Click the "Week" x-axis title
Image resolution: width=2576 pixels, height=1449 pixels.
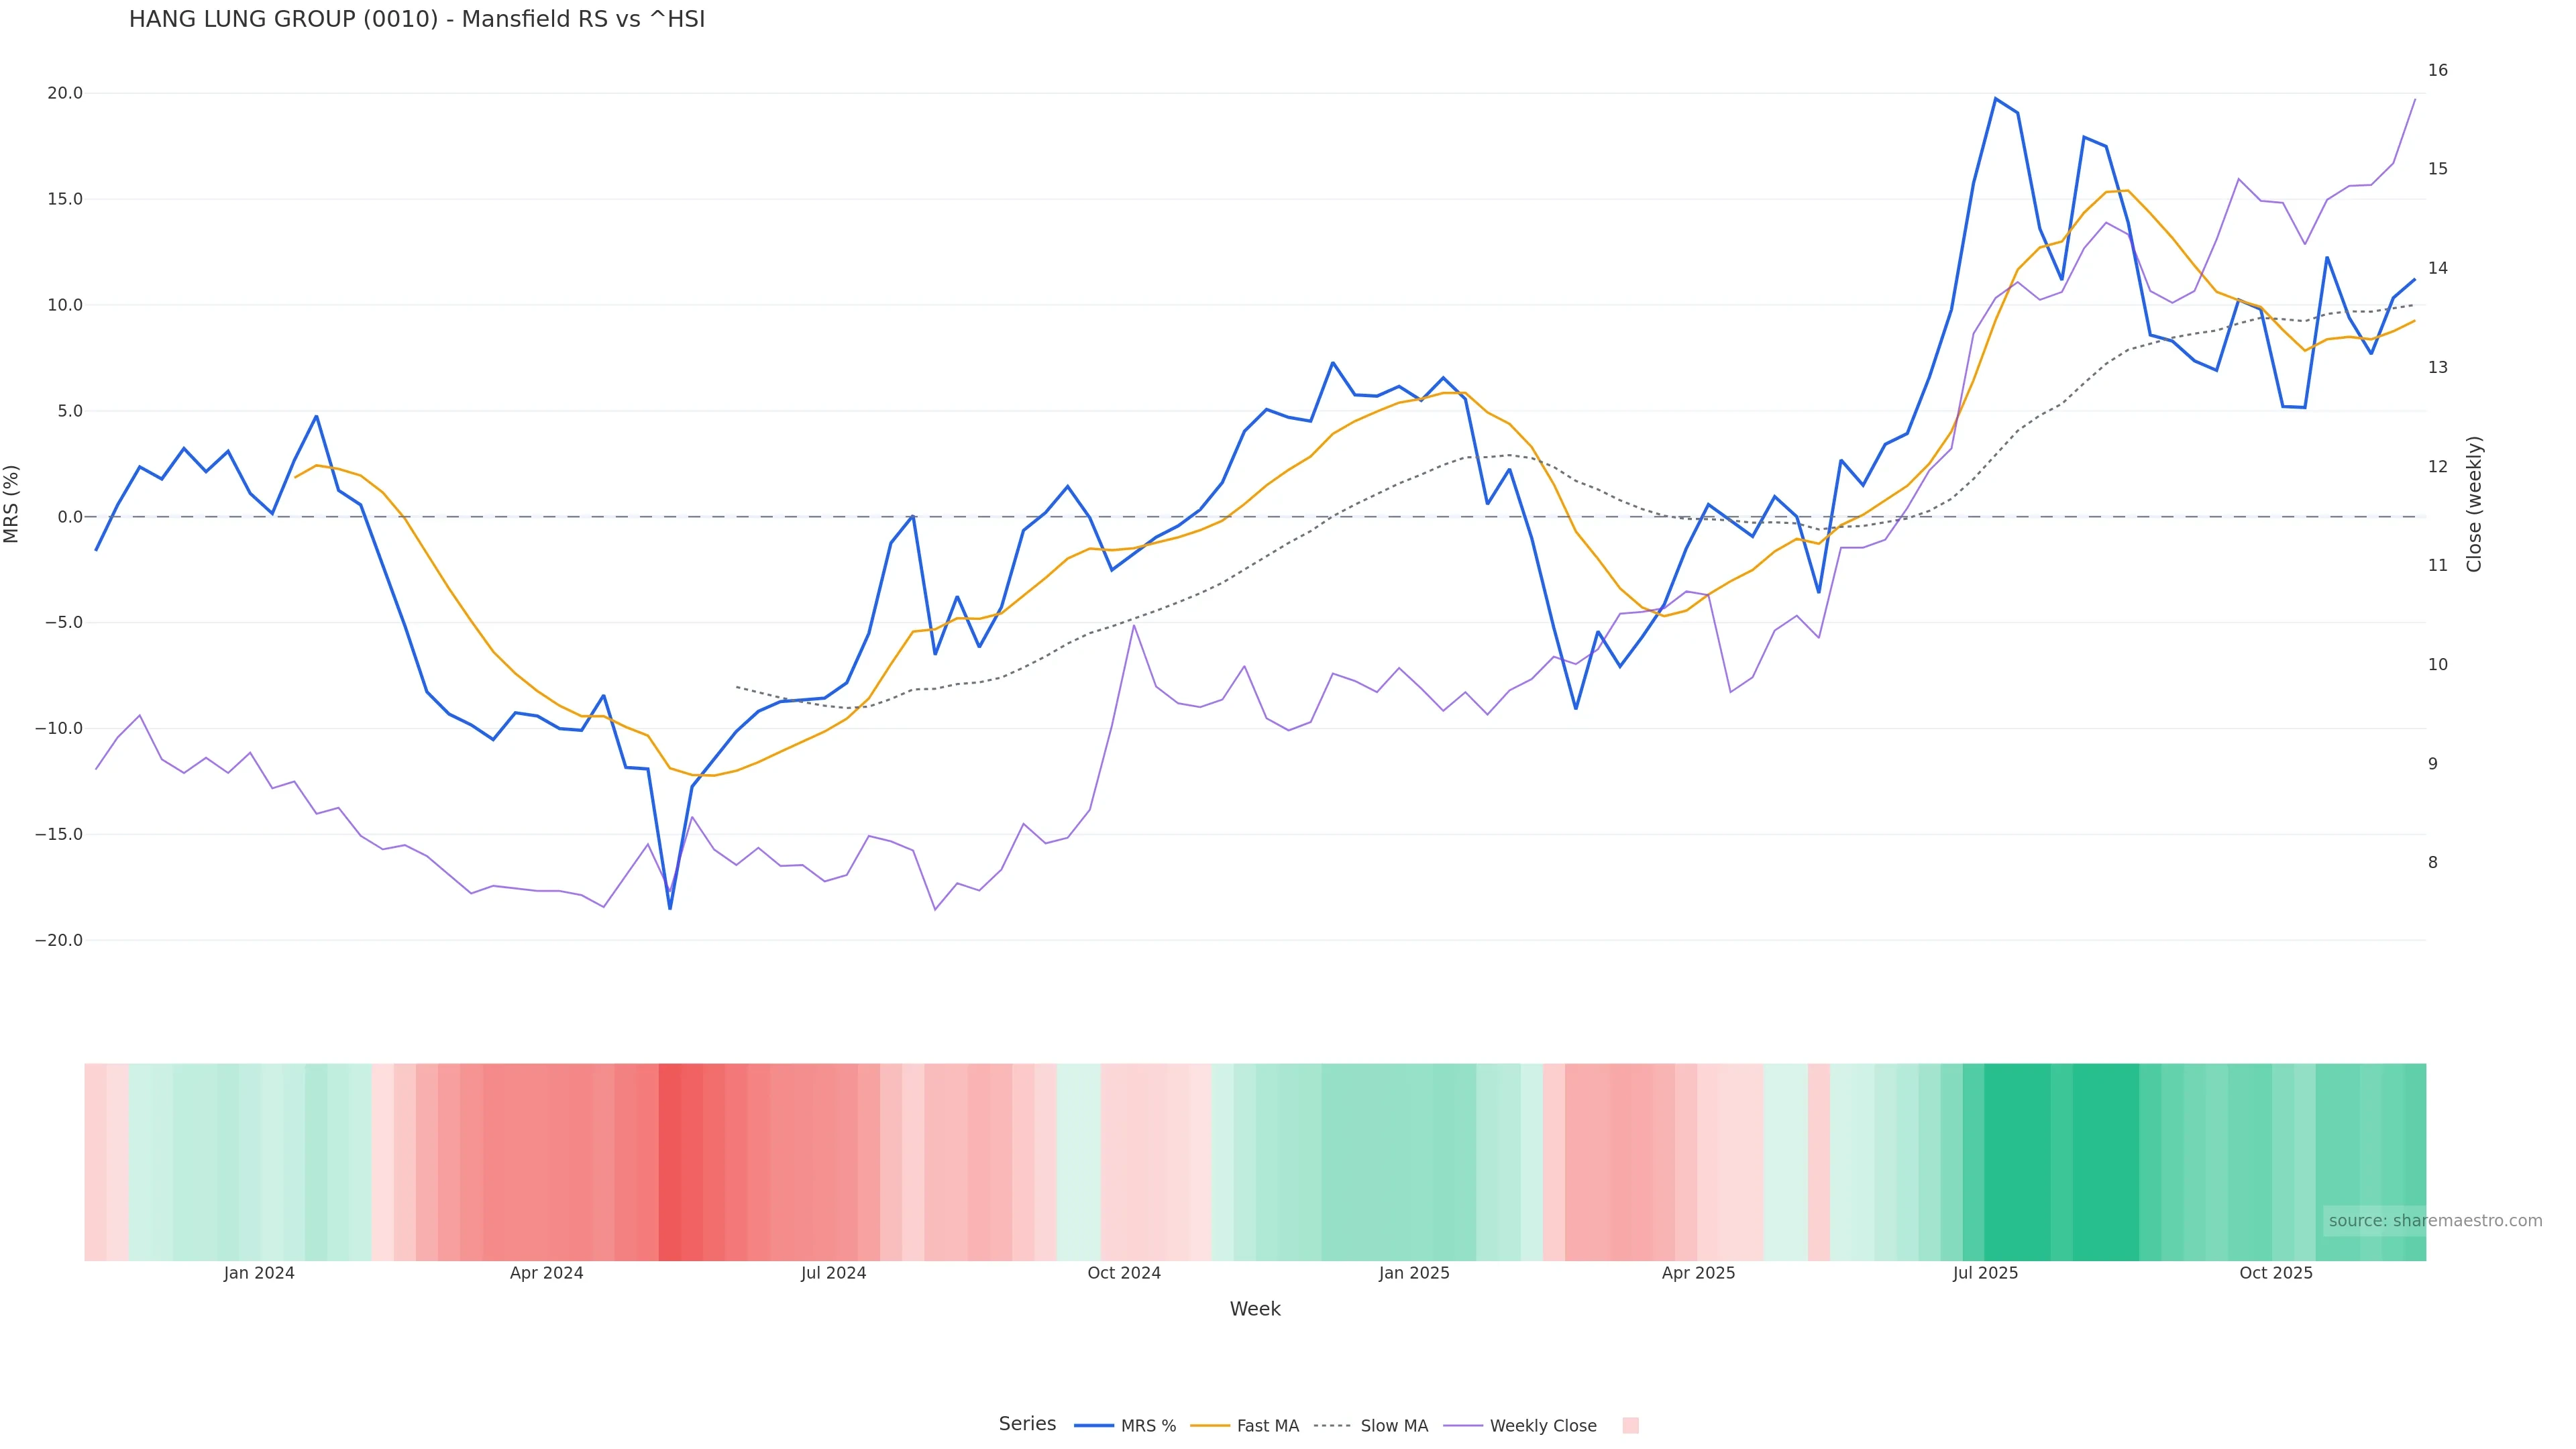(x=1255, y=1309)
